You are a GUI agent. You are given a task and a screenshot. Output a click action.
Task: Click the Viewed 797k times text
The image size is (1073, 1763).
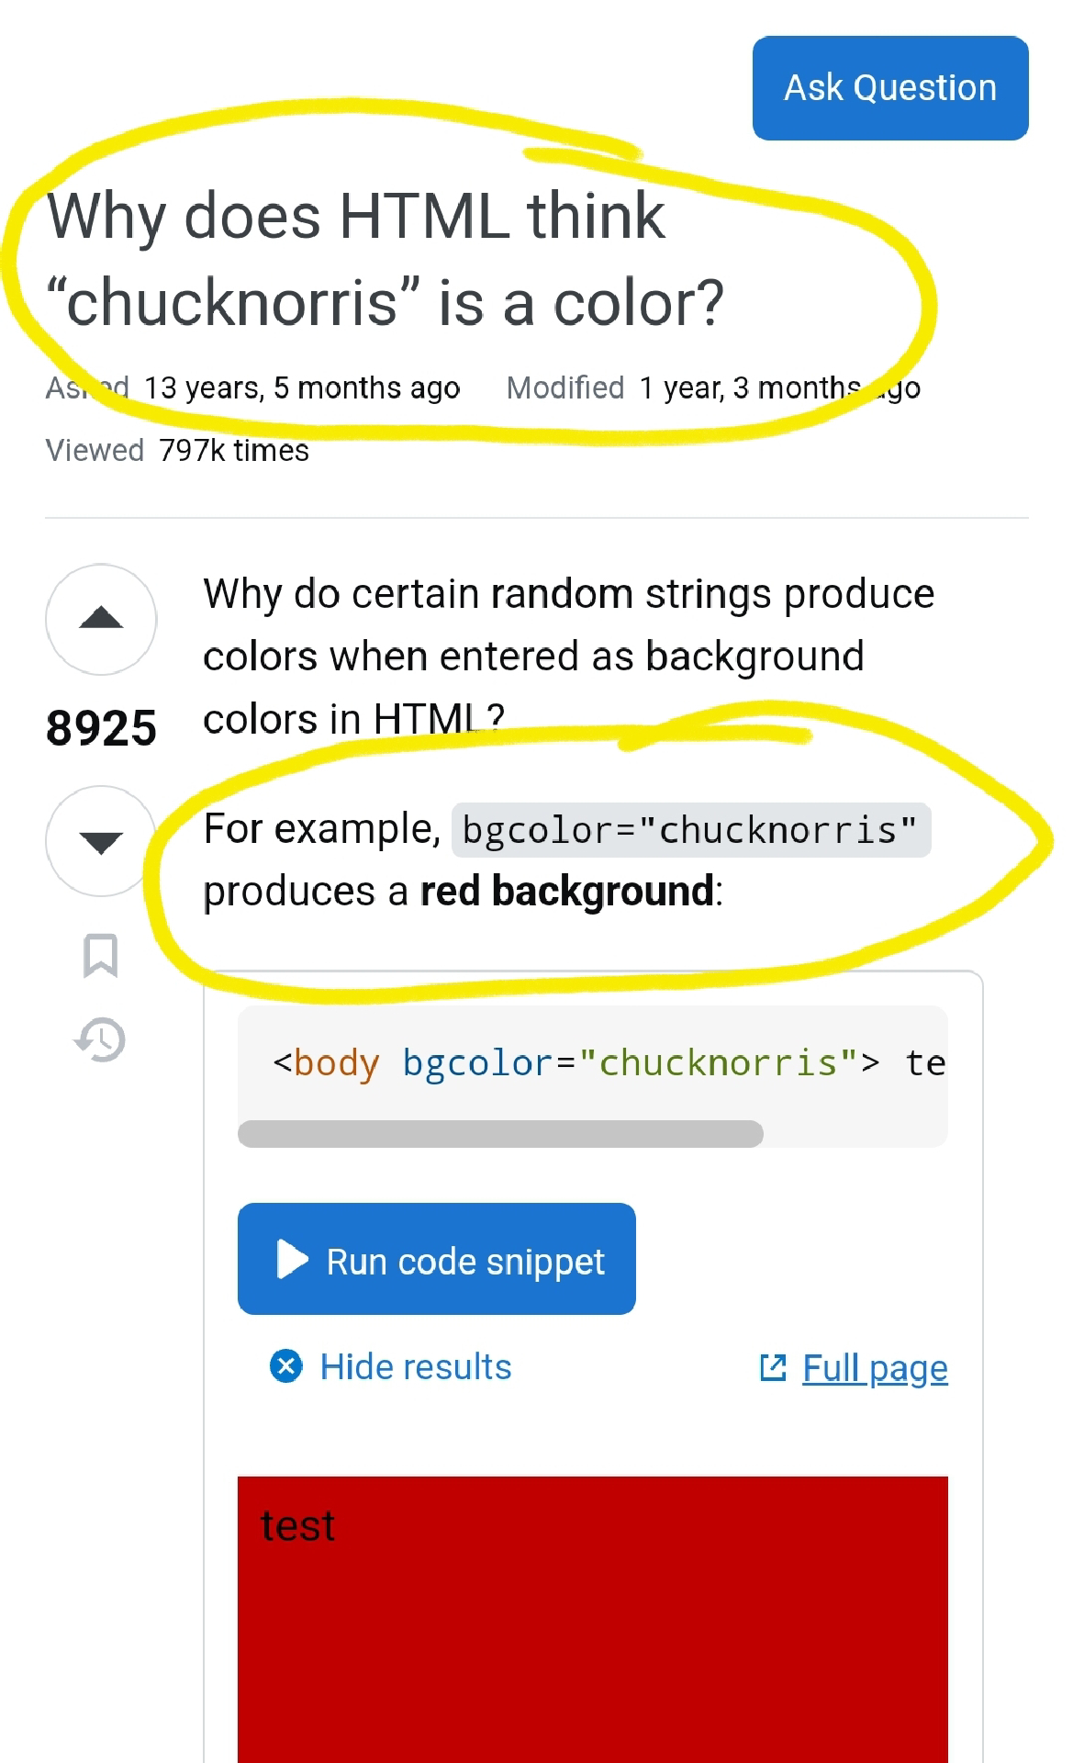[x=177, y=451]
